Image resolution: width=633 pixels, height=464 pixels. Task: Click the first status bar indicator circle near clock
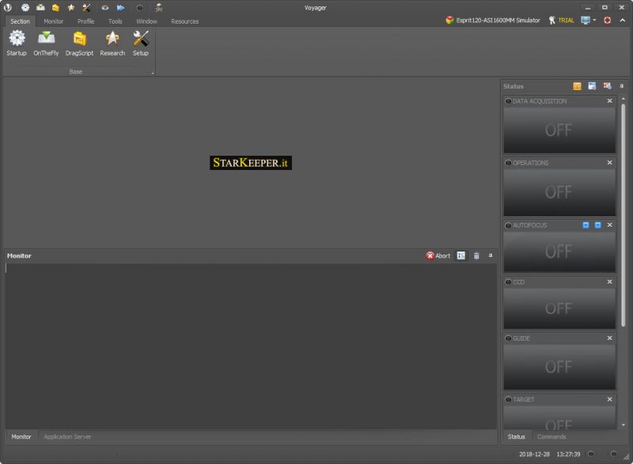tap(590, 454)
